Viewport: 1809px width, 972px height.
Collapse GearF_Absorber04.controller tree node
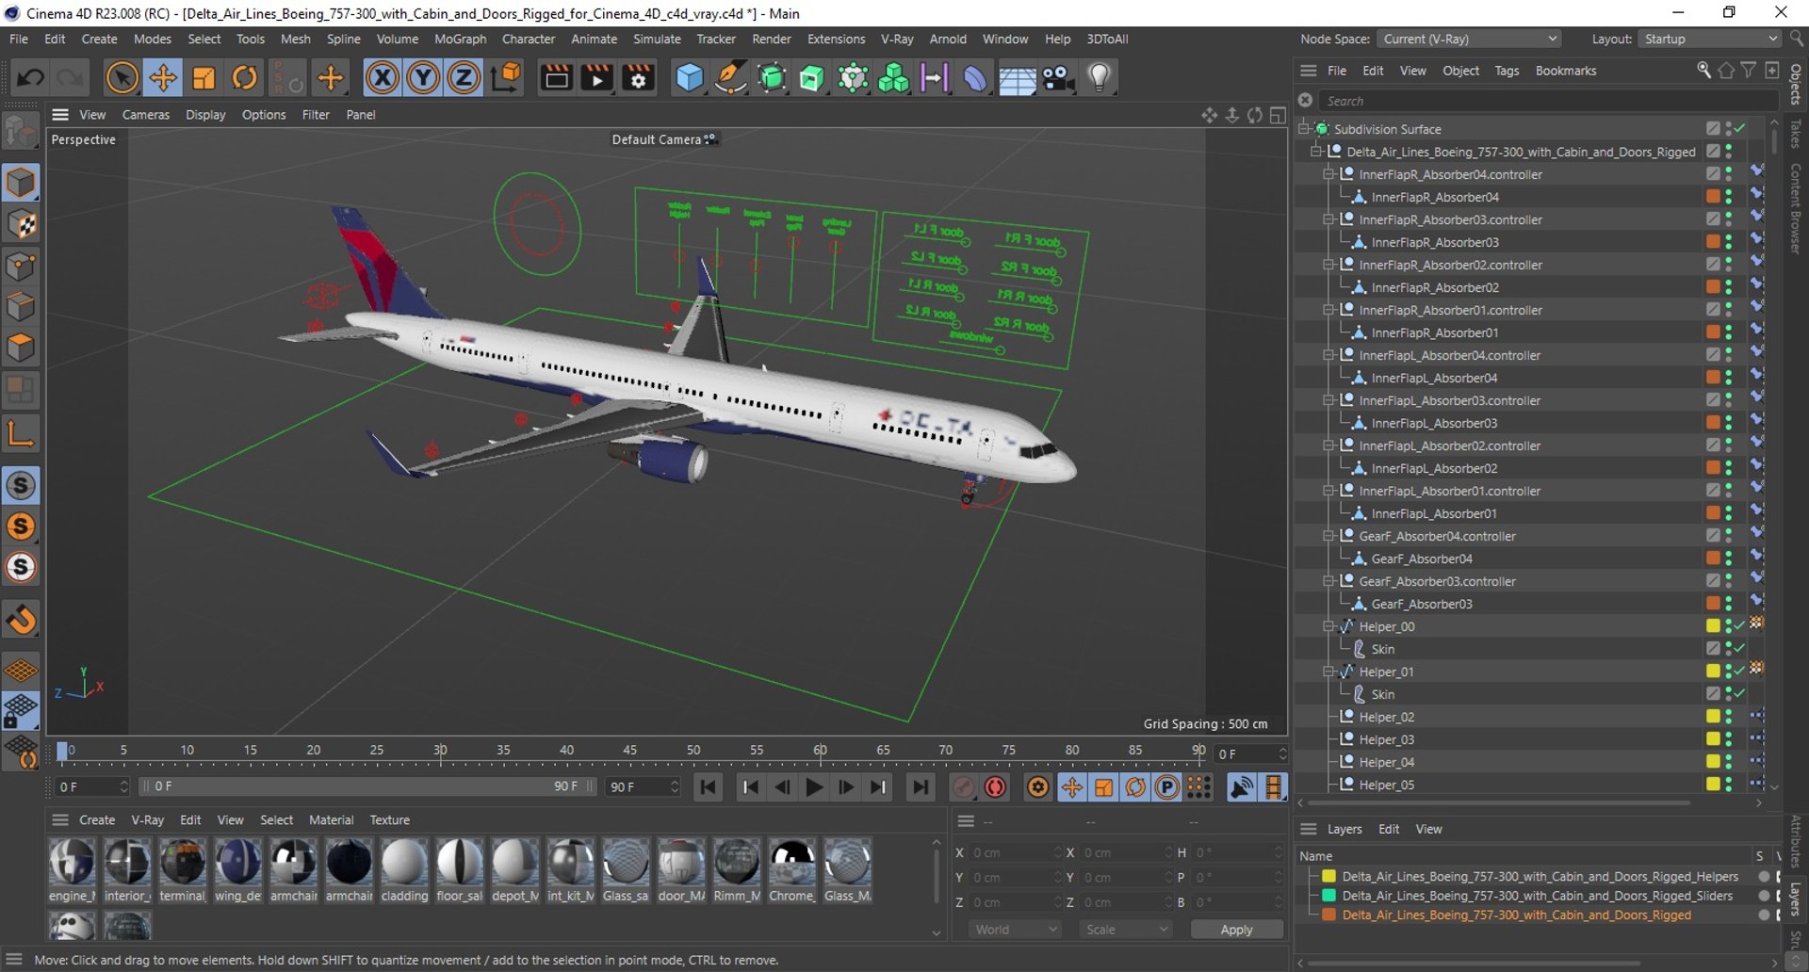1328,535
